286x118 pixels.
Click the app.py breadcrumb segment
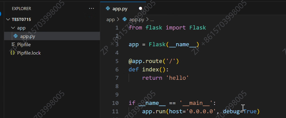137,20
